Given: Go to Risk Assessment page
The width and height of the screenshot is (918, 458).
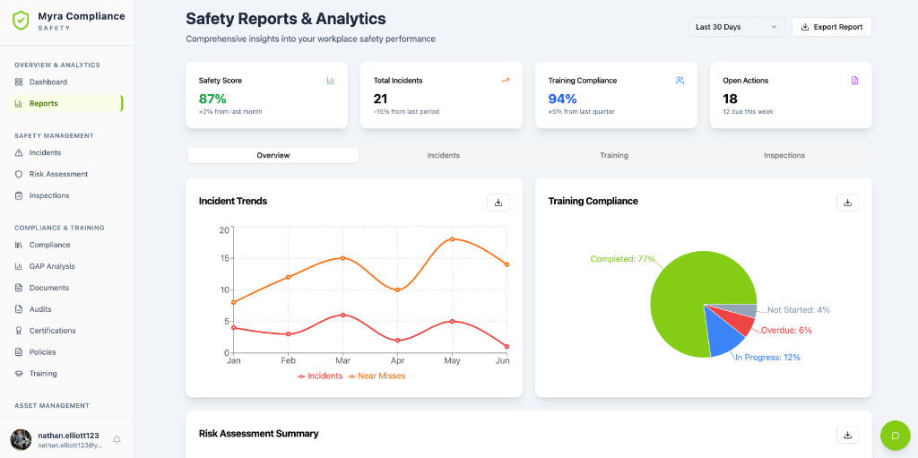Looking at the screenshot, I should tap(66, 174).
